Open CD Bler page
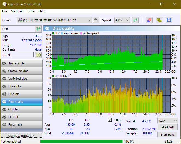The image size is (181, 144). 22,109
